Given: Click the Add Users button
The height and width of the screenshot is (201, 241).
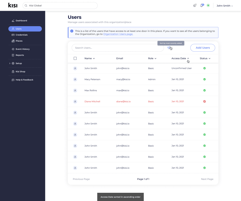Looking at the screenshot, I should [203, 48].
